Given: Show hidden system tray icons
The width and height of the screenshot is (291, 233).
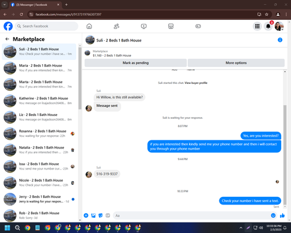Looking at the screenshot, I should pyautogui.click(x=241, y=228).
